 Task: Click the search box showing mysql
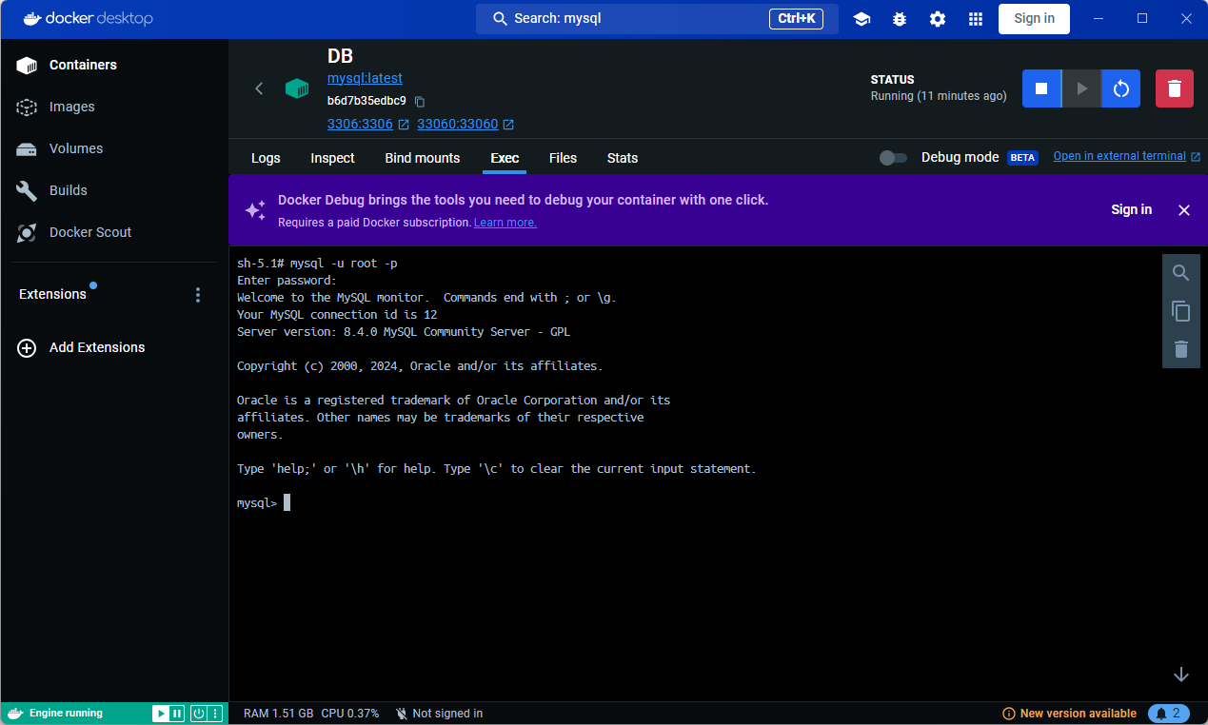[x=657, y=19]
